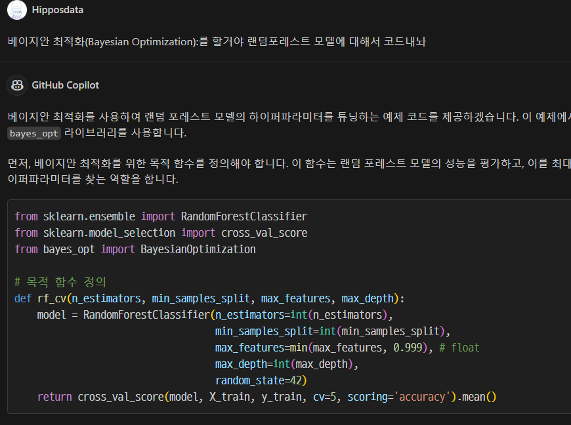Click the max_features=min line with float comment
Screen dimensions: 571x425
[347, 348]
